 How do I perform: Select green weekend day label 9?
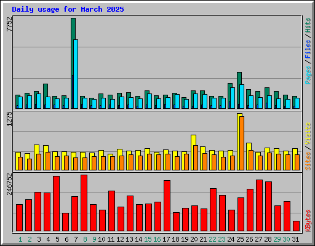click(94, 239)
